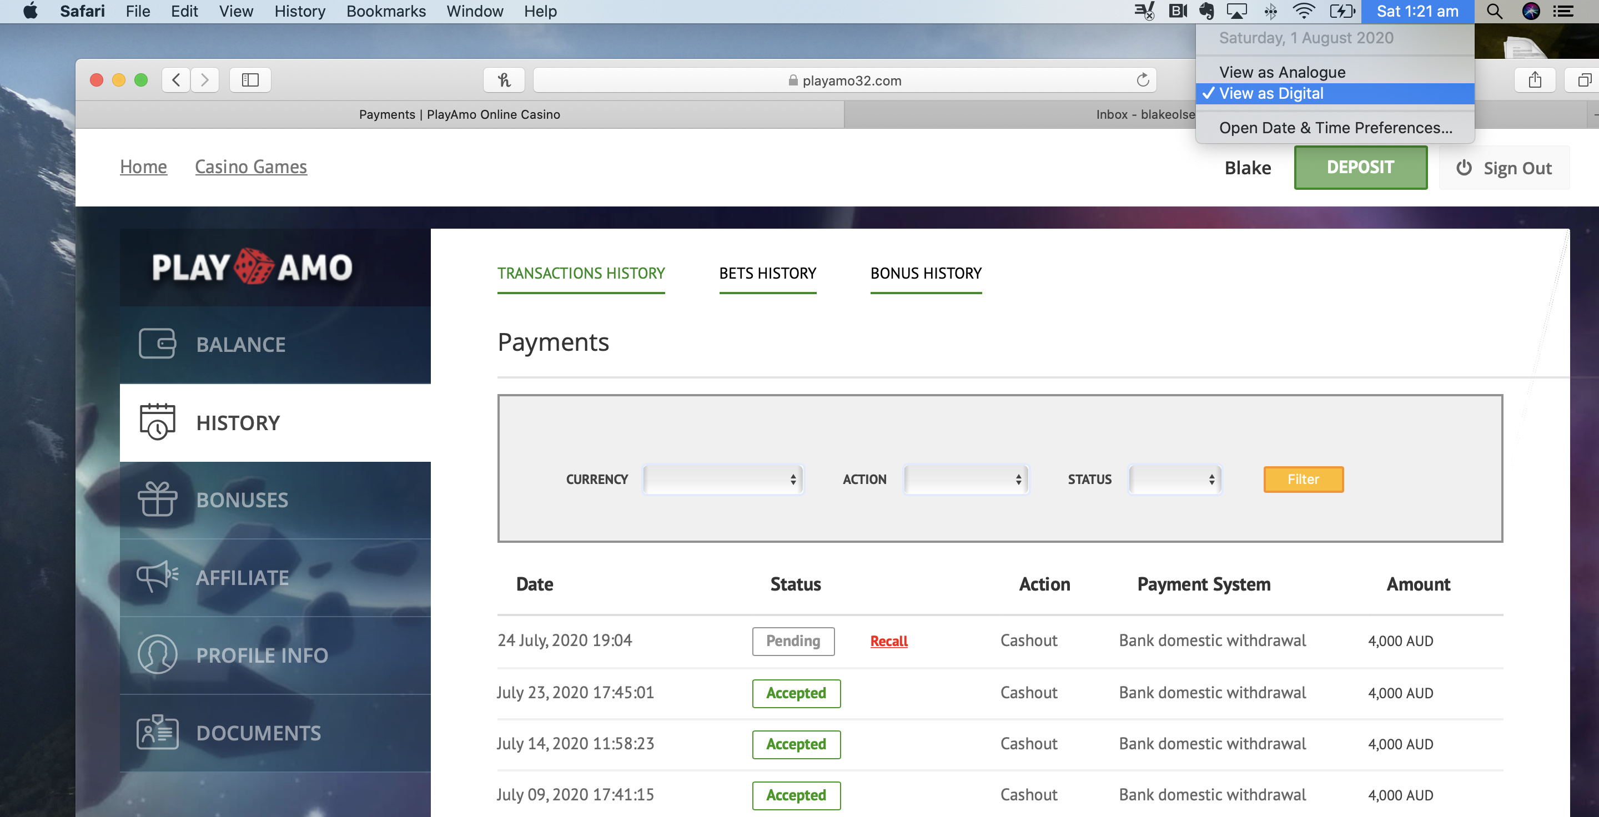The width and height of the screenshot is (1599, 817).
Task: Click the Wi-Fi status icon
Action: click(1304, 11)
